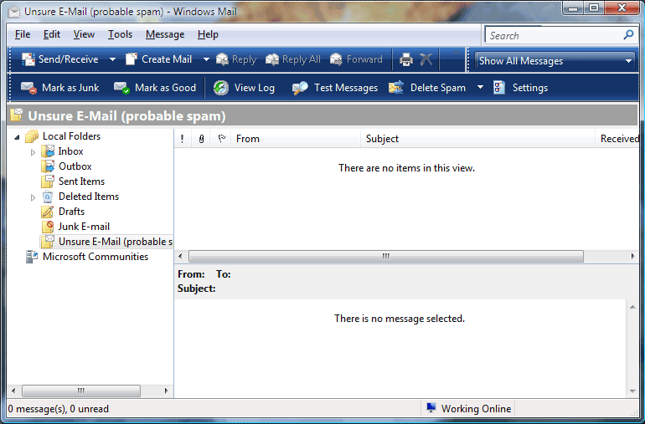Click the Working Online status indicator
The width and height of the screenshot is (645, 424).
click(x=469, y=409)
